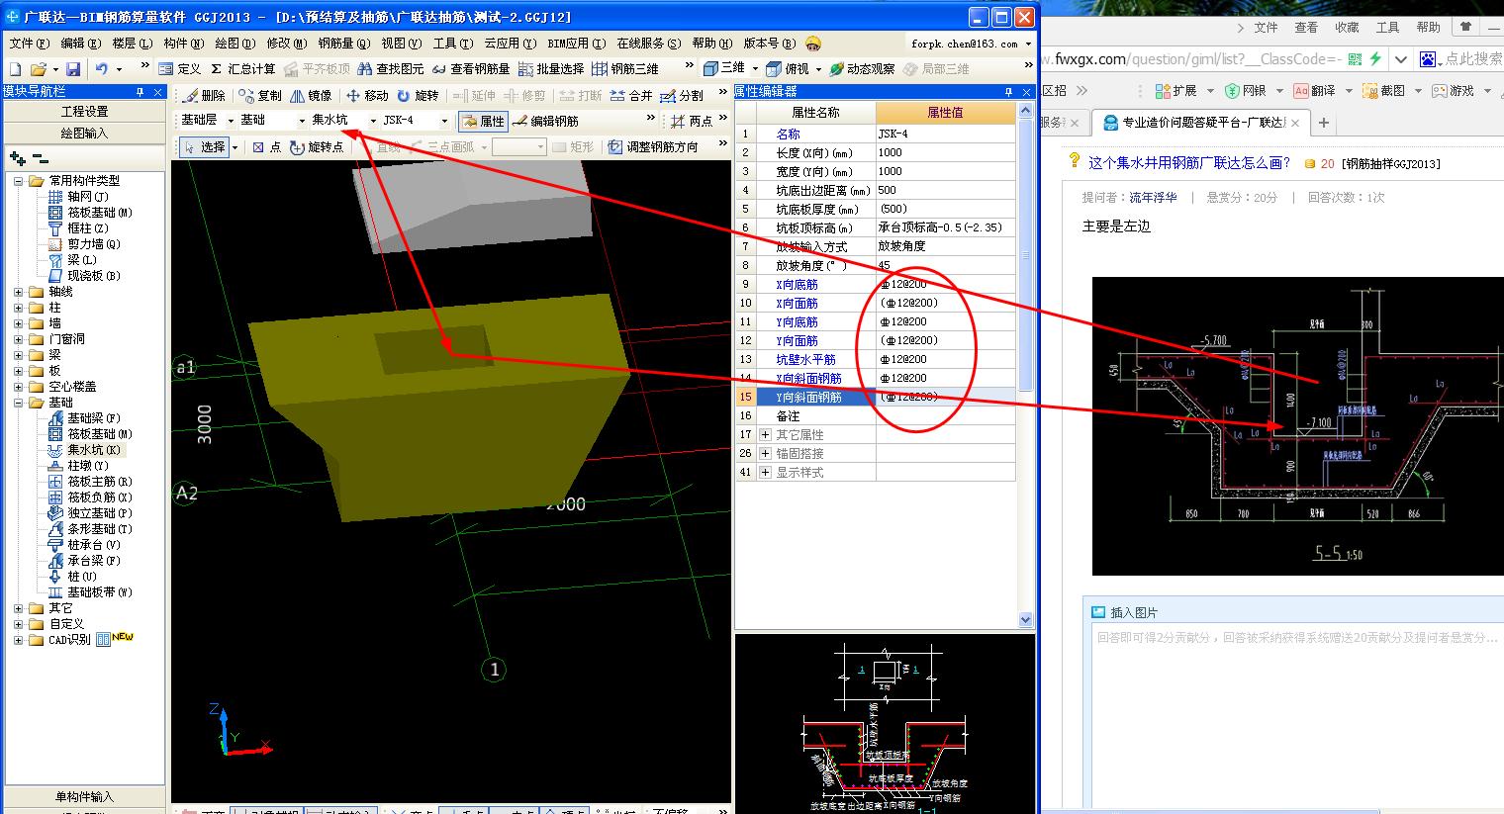Click the property editor vertical scrollbar down arrow
1504x814 pixels.
[1025, 619]
